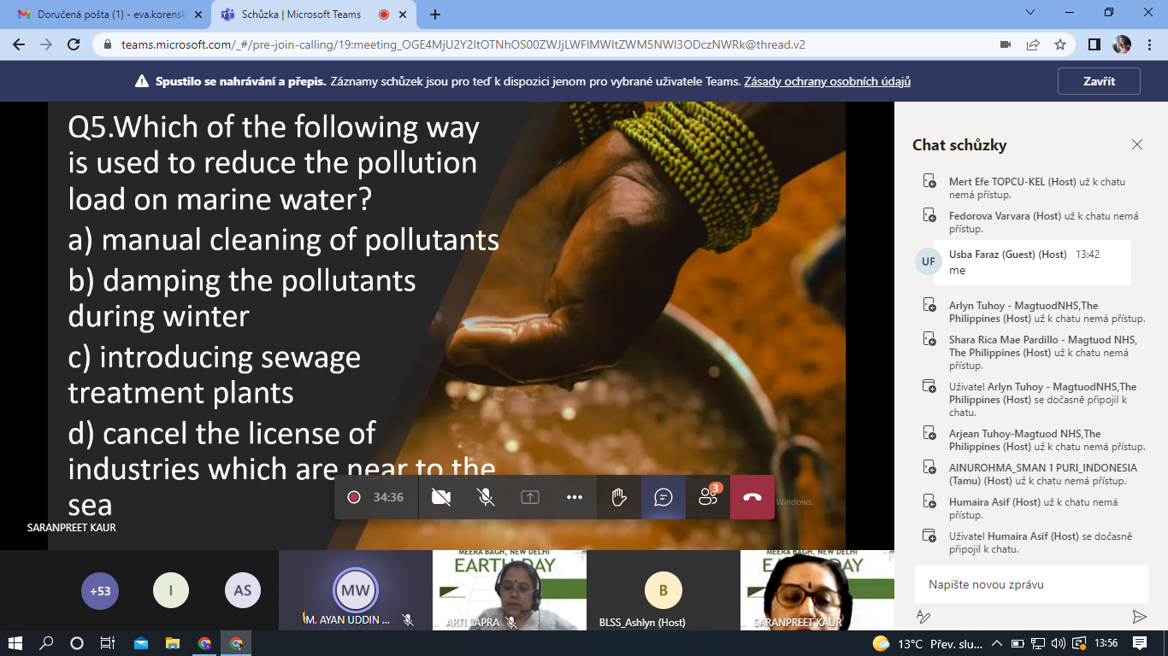Viewport: 1168px width, 656px height.
Task: Select participant avatar AS
Action: 243,590
